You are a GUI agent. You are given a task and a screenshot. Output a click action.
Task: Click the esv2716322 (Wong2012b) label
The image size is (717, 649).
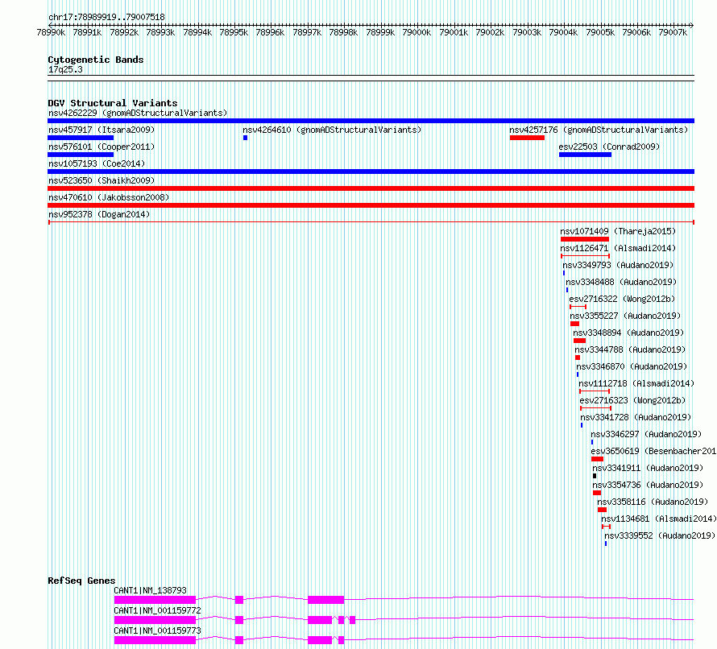pyautogui.click(x=622, y=299)
